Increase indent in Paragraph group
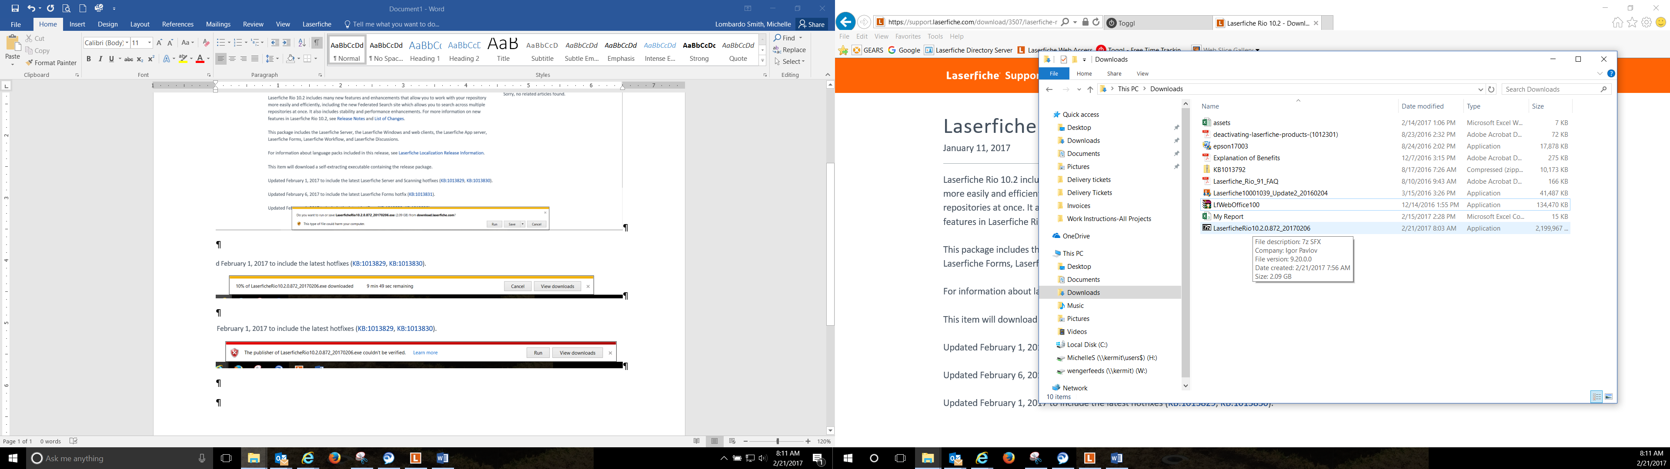 (287, 43)
